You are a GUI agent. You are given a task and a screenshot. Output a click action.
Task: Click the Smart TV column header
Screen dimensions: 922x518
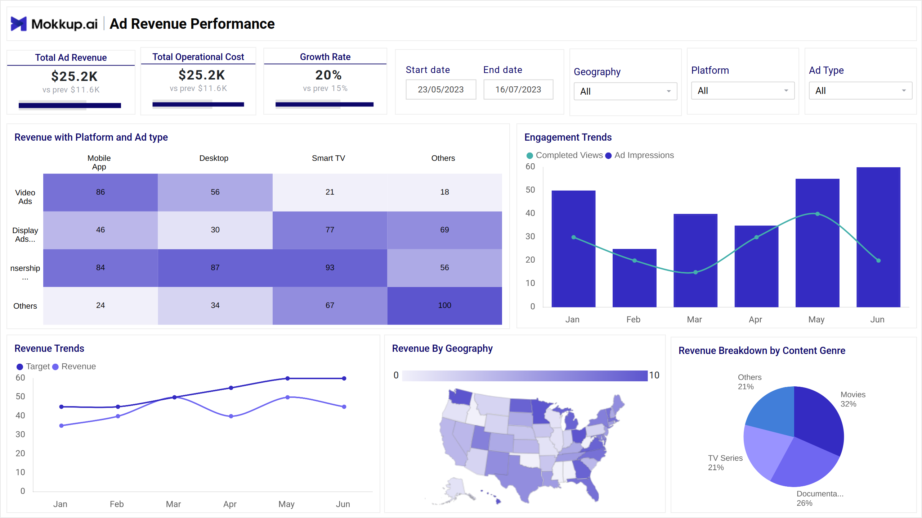[328, 158]
